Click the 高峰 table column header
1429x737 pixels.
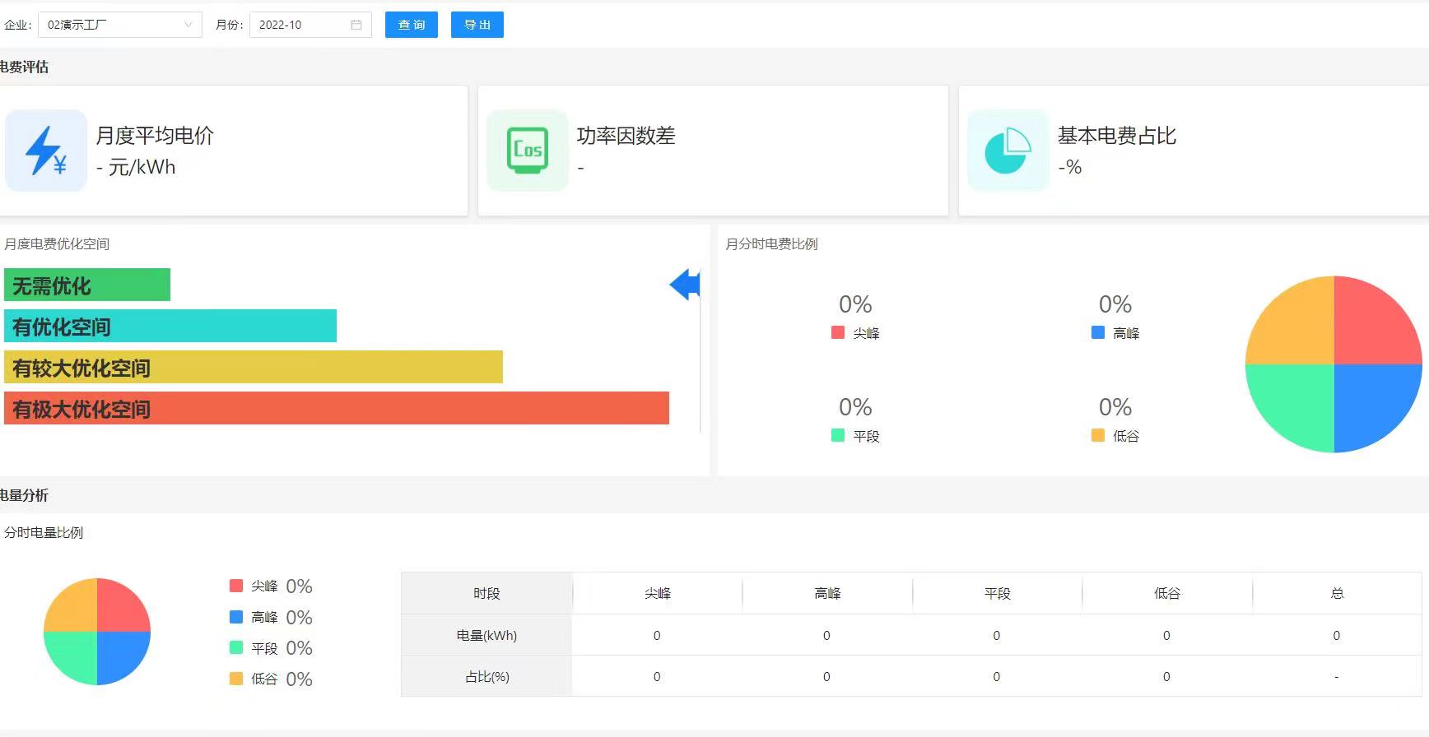coord(827,593)
